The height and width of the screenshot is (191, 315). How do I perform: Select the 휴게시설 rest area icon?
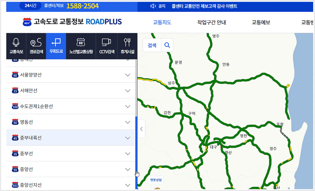(127, 46)
